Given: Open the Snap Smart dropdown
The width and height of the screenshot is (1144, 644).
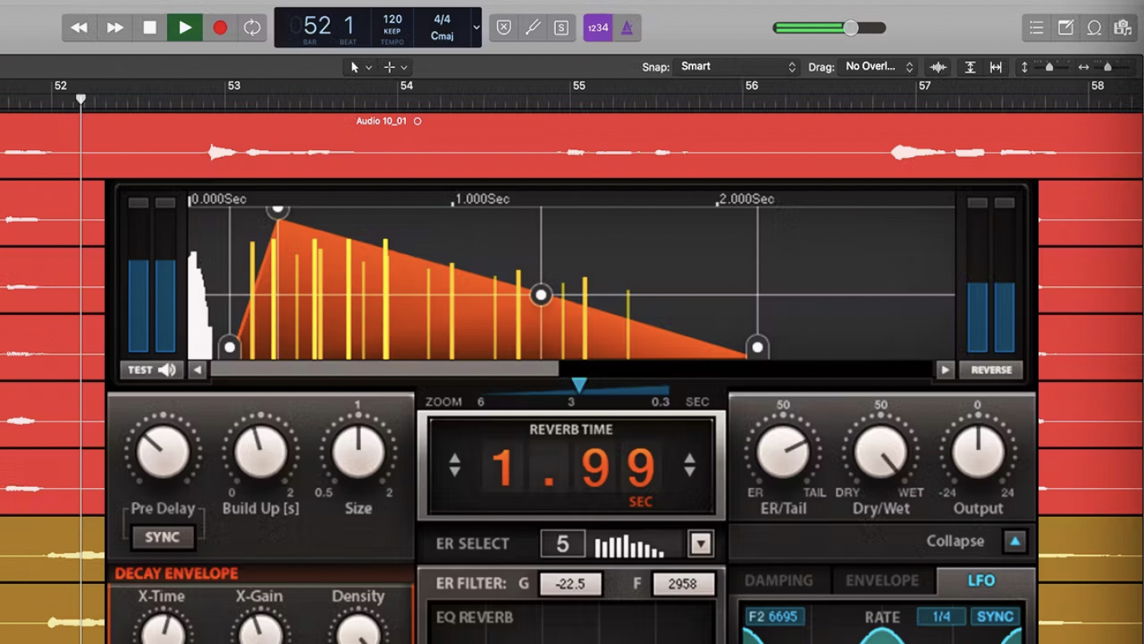Looking at the screenshot, I should pos(736,67).
